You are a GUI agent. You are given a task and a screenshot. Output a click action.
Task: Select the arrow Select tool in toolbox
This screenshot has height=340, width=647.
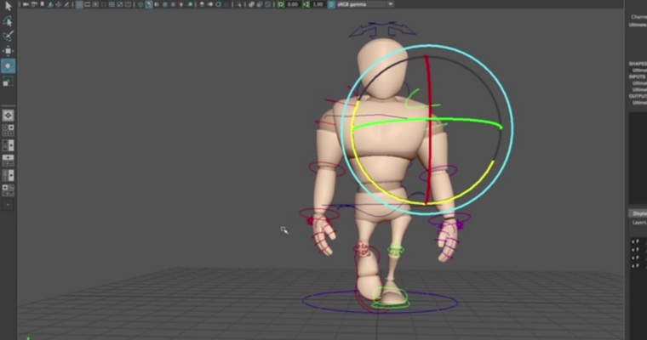click(8, 6)
